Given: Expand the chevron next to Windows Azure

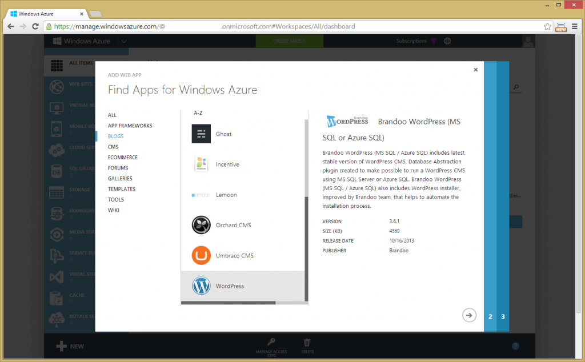Looking at the screenshot, I should [x=124, y=41].
